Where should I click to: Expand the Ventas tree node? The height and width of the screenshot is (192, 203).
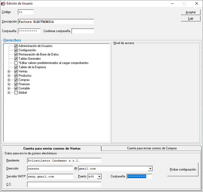point(9,72)
